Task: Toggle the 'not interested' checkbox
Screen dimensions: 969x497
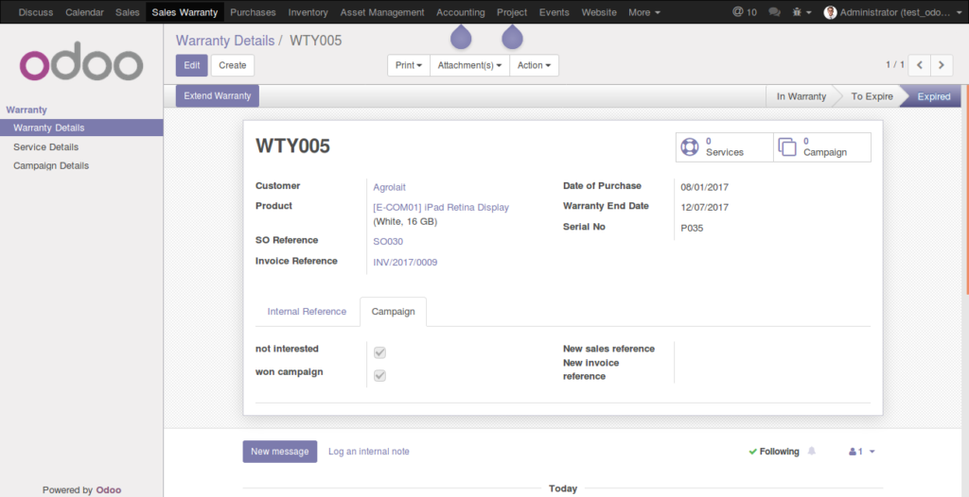Action: [x=380, y=352]
